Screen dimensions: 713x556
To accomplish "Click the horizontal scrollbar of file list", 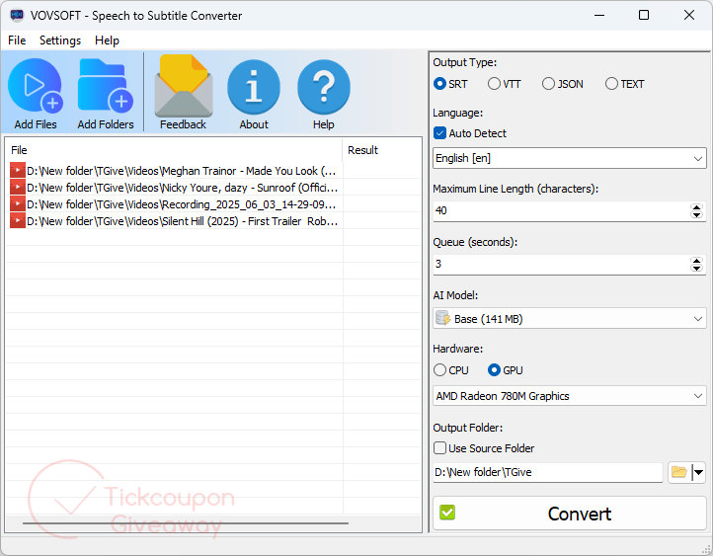I will point(186,523).
